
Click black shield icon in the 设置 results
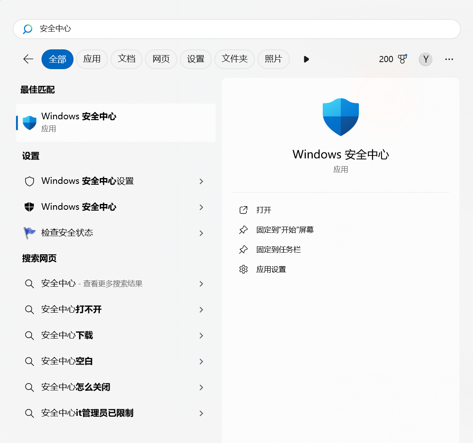[29, 207]
